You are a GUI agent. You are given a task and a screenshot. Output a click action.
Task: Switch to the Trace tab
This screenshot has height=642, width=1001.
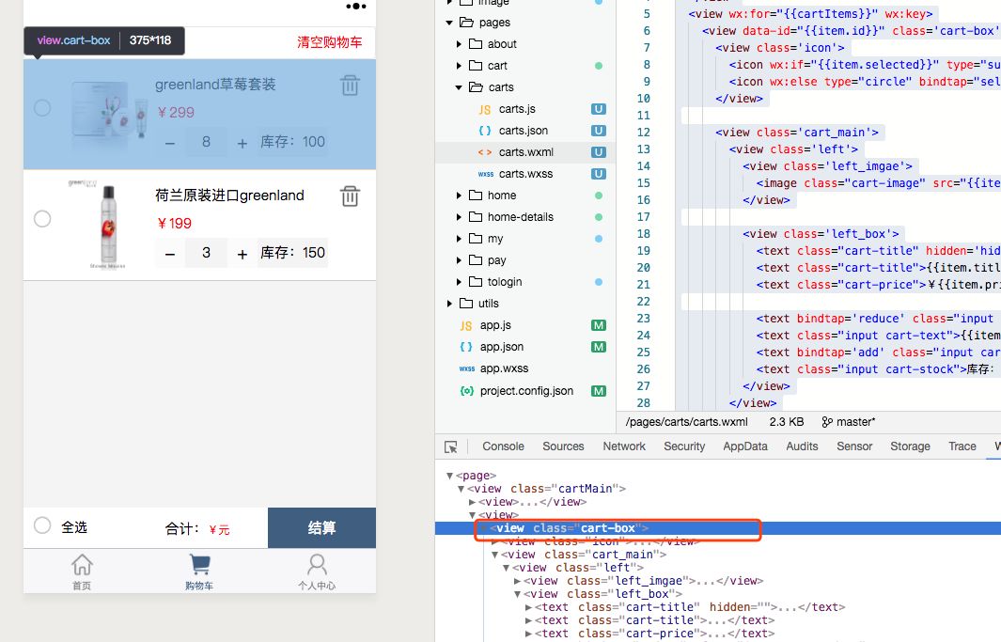[962, 446]
